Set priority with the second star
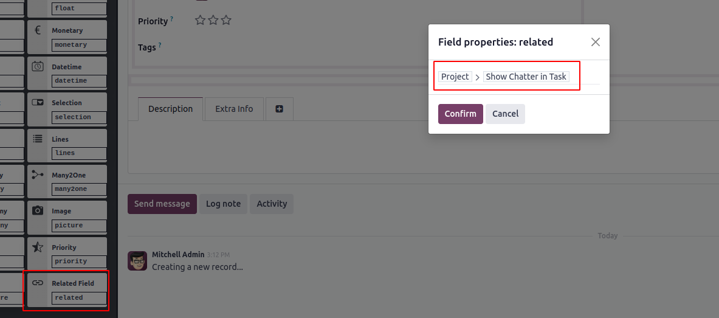Image resolution: width=719 pixels, height=318 pixels. pyautogui.click(x=213, y=20)
